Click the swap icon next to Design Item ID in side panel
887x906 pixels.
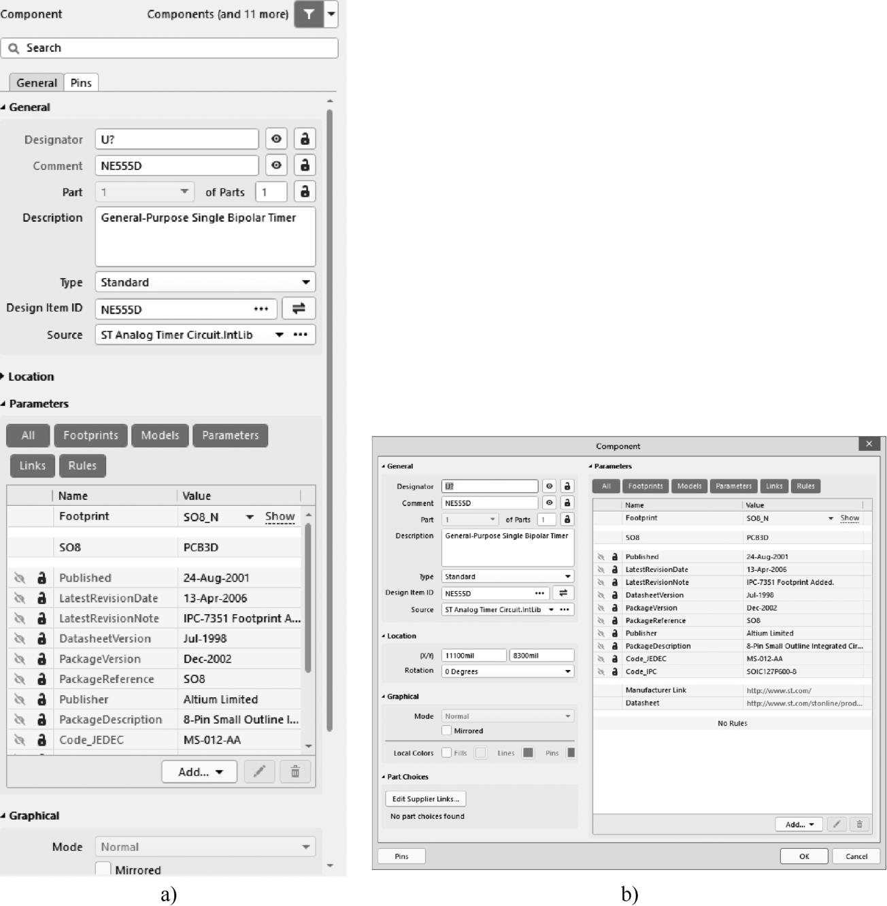[x=299, y=308]
